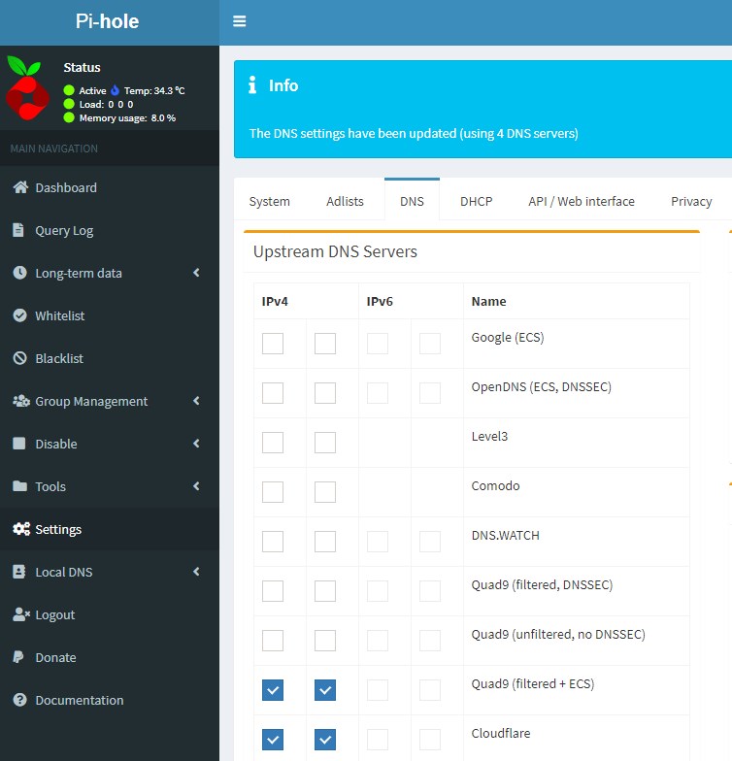The width and height of the screenshot is (732, 761).
Task: Open the DHCP tab
Action: (x=476, y=201)
